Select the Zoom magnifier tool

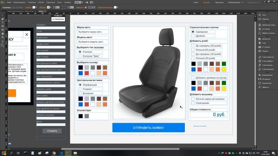point(3,37)
